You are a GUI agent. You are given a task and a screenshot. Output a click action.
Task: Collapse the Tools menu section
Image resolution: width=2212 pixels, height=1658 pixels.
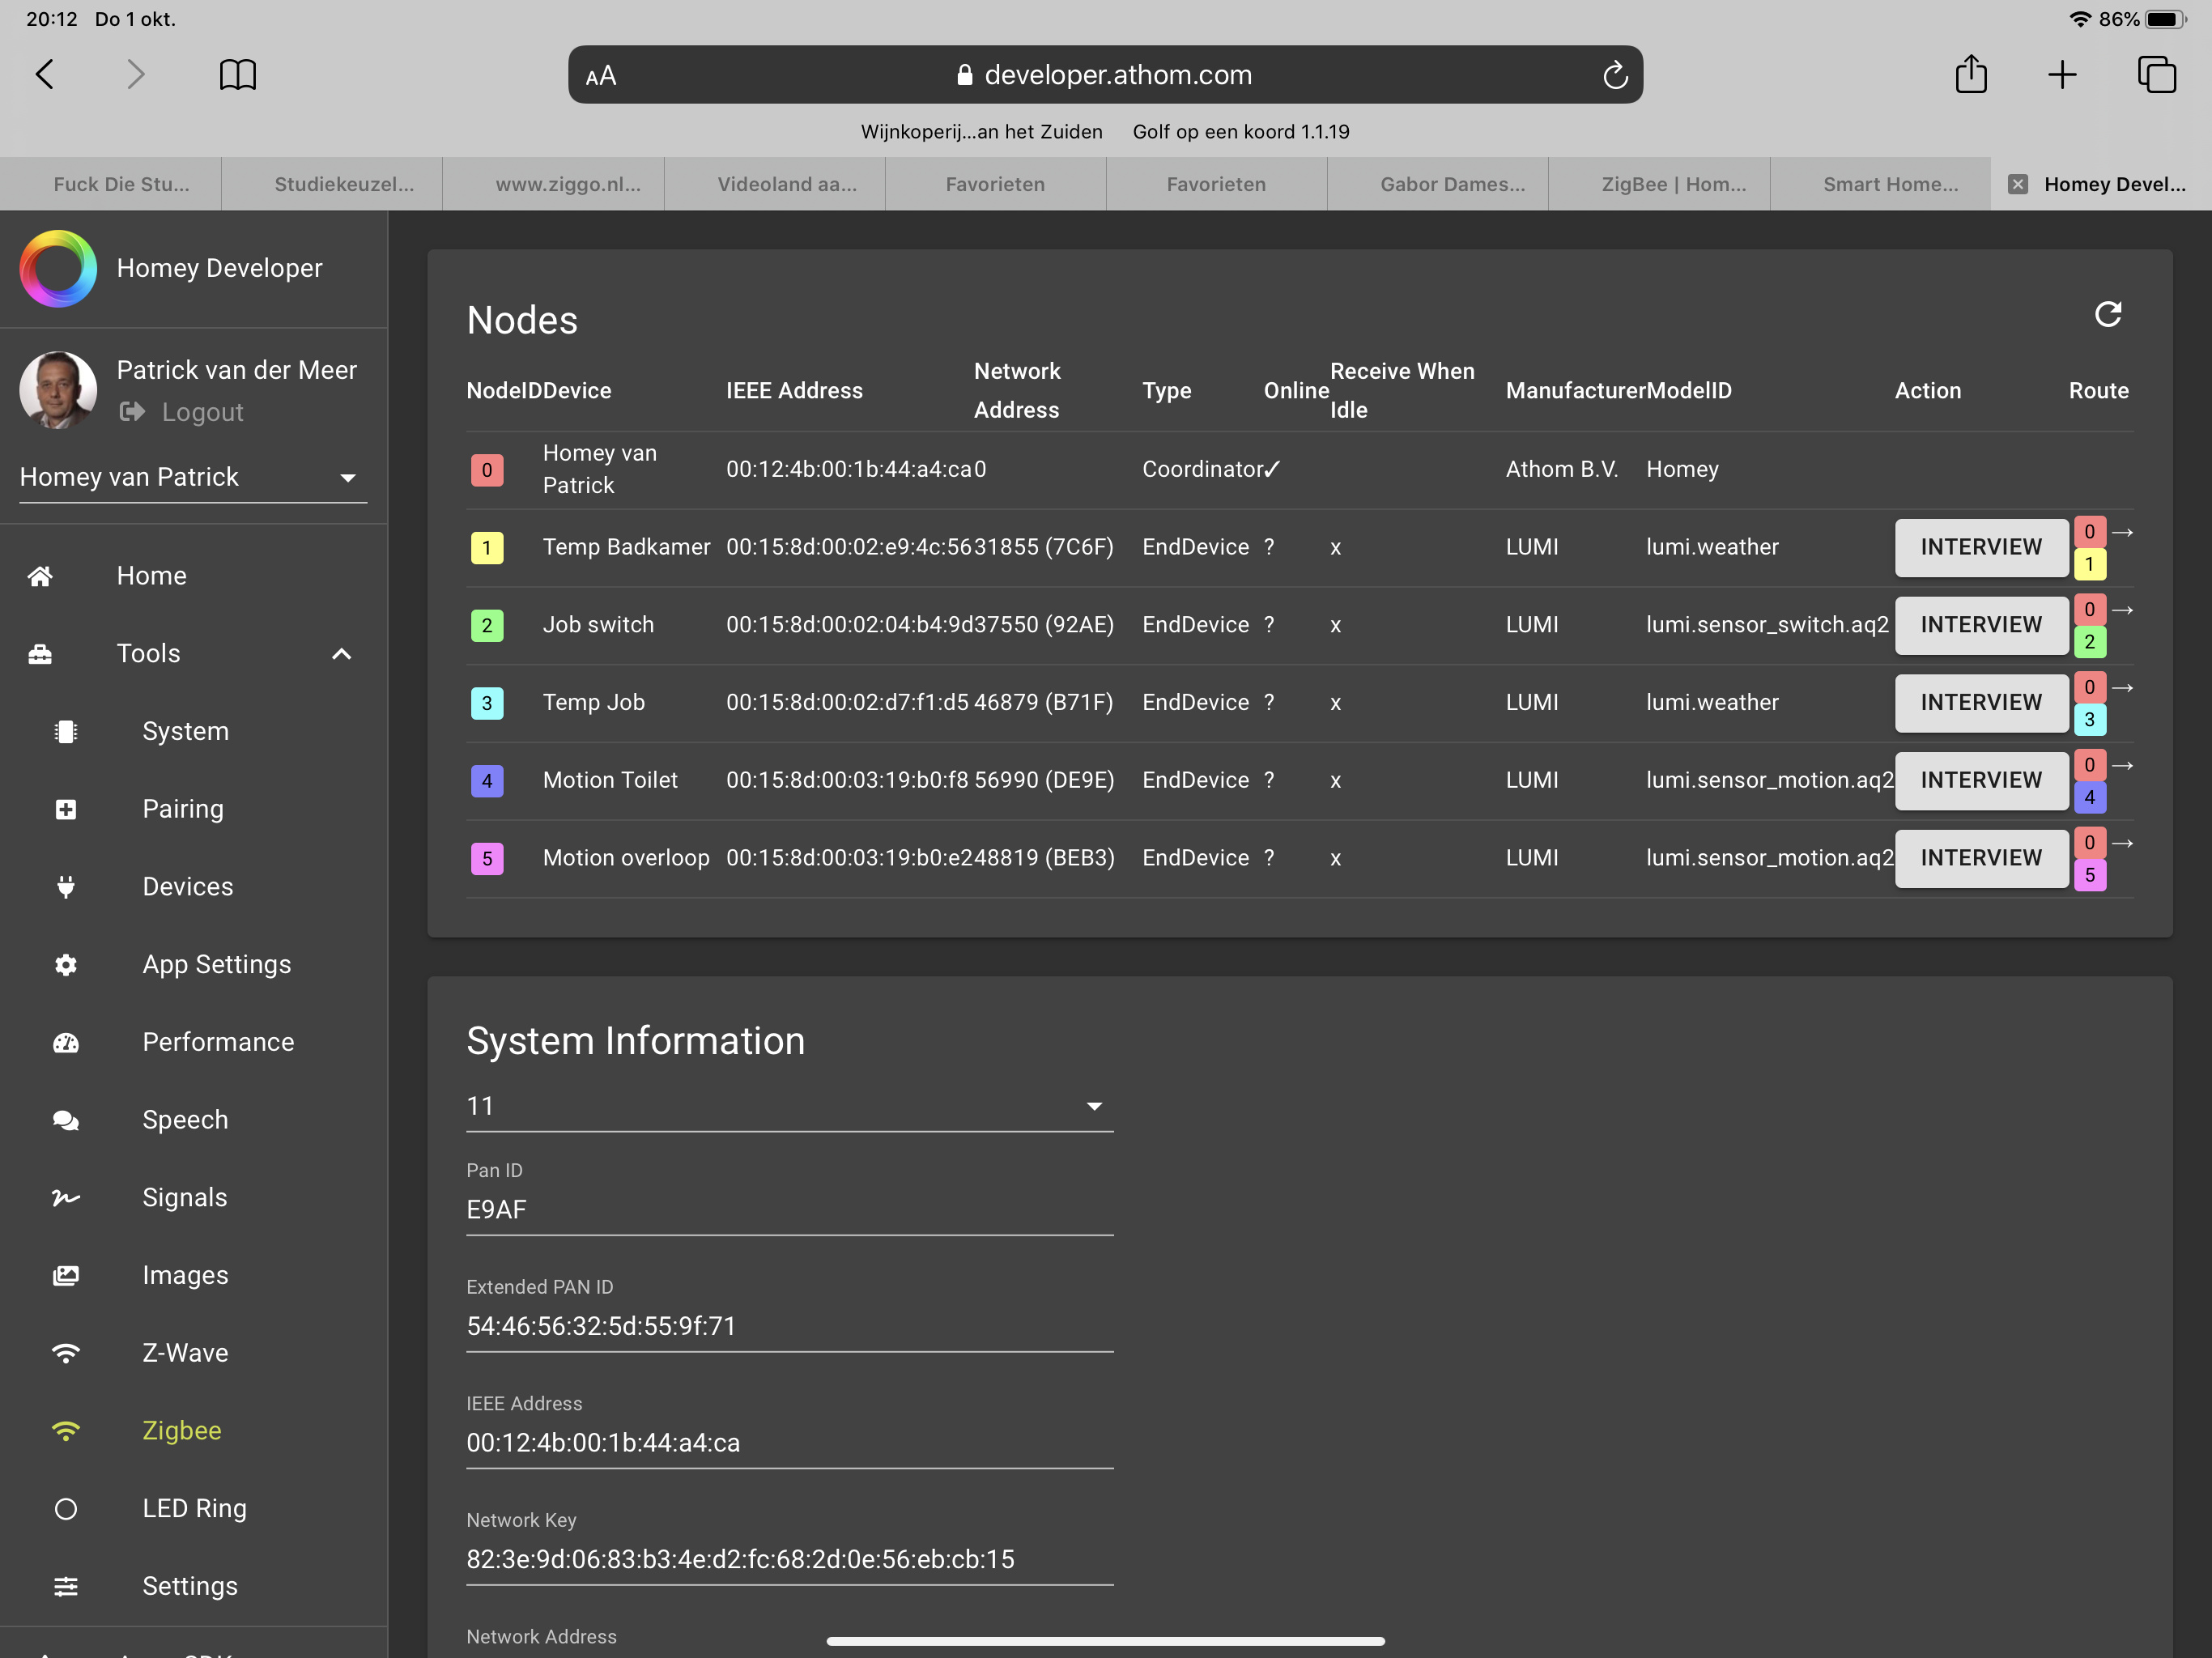tap(341, 653)
